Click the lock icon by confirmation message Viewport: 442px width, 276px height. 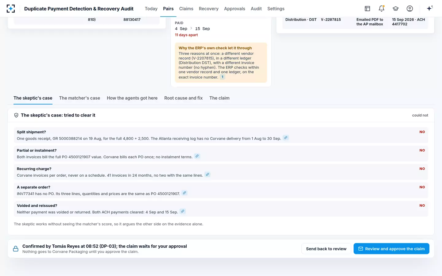point(16,249)
